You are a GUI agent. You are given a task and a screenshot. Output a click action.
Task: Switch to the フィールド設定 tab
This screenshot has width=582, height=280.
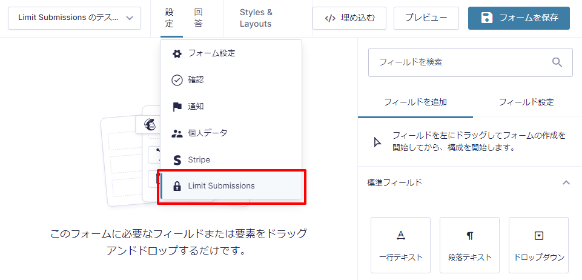[526, 102]
